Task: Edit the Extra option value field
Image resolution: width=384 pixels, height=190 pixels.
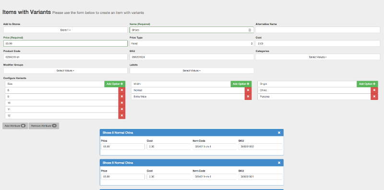Action: click(x=188, y=97)
